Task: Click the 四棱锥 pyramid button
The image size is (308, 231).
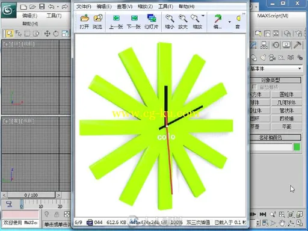Action: tap(286, 119)
